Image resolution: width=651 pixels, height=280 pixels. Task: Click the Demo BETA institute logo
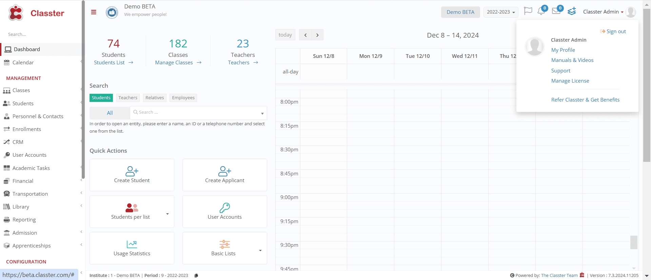[112, 13]
